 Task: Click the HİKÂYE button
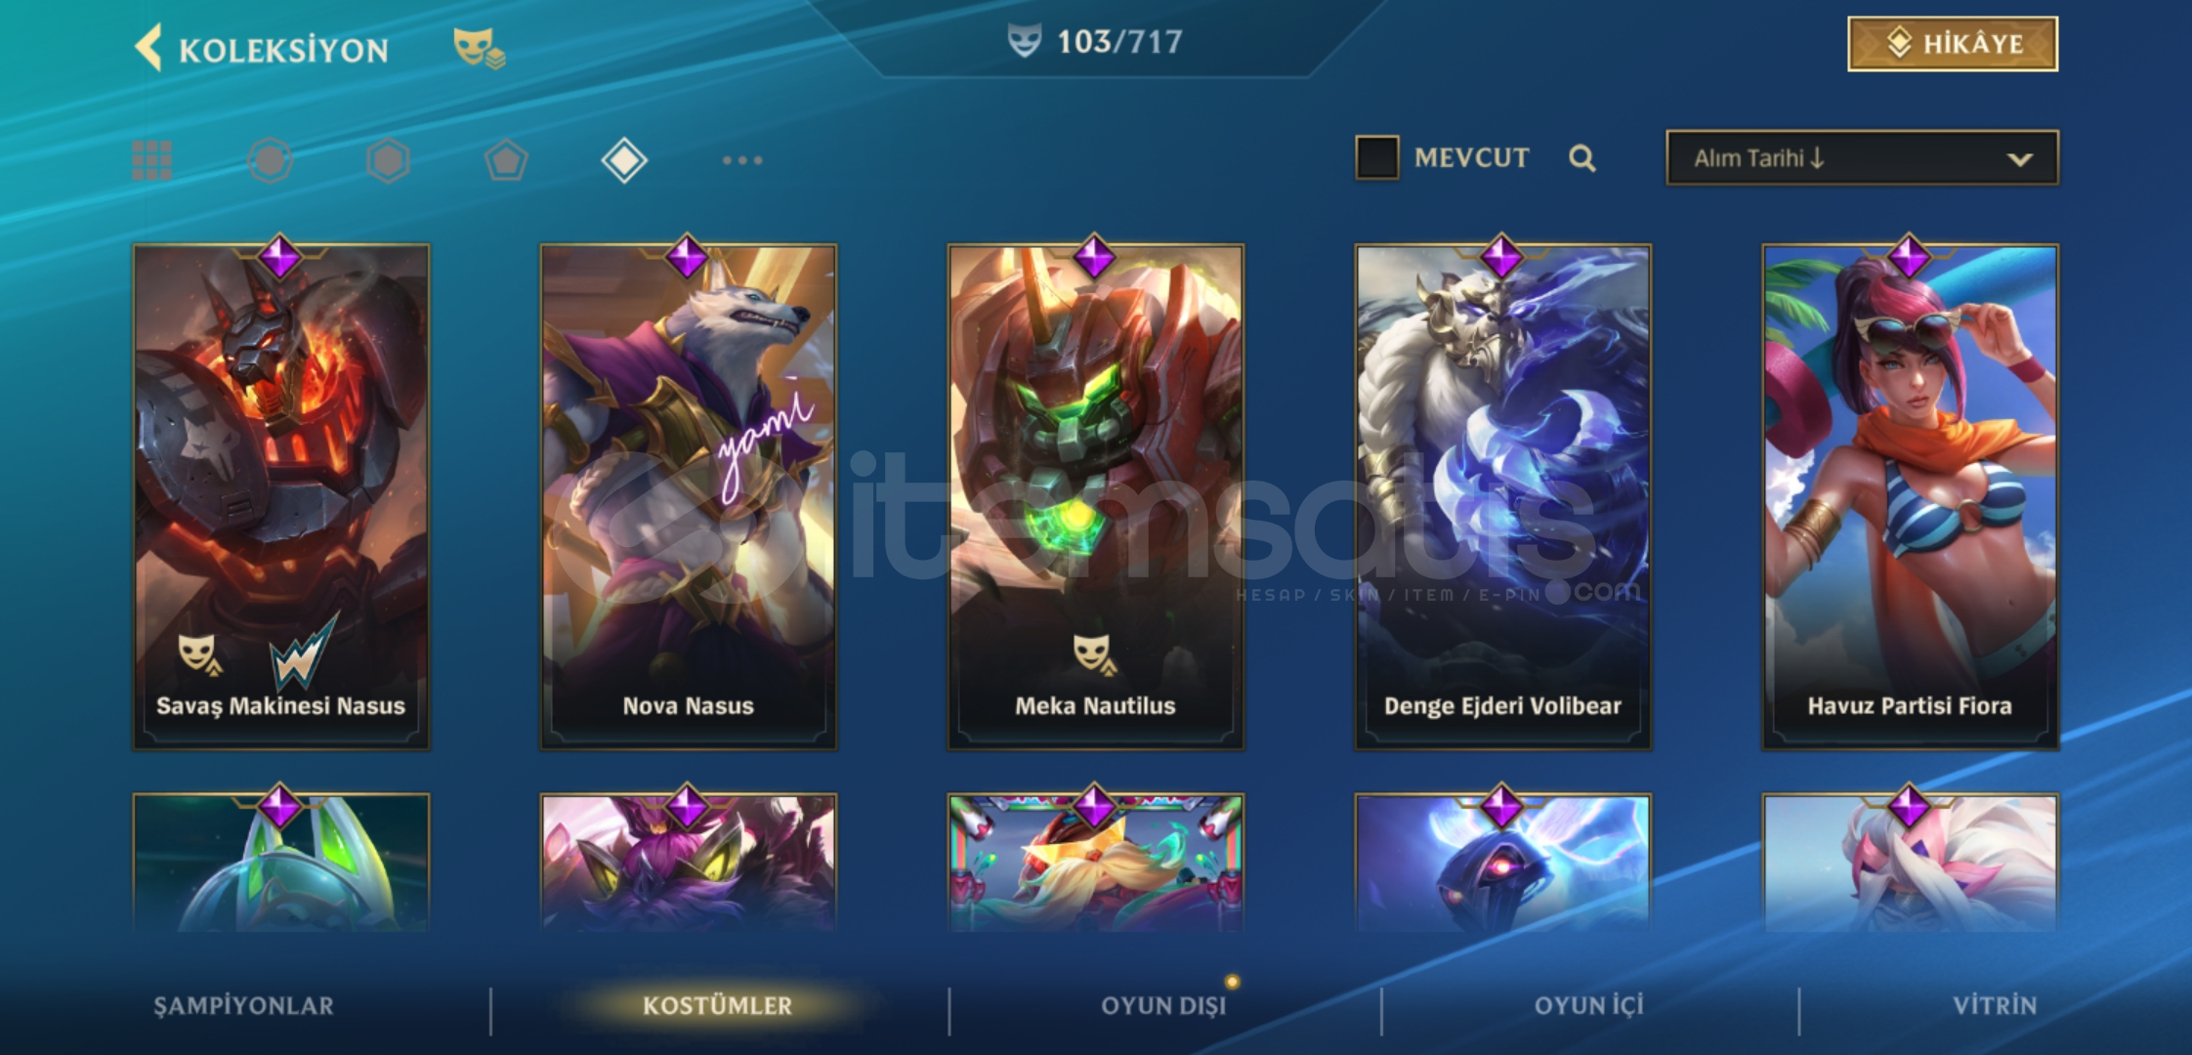pyautogui.click(x=1953, y=44)
